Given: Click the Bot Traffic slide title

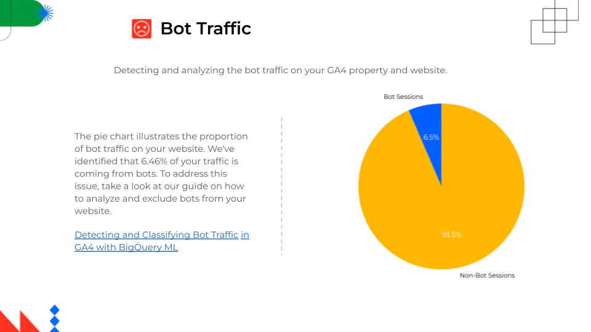Looking at the screenshot, I should pyautogui.click(x=206, y=29).
